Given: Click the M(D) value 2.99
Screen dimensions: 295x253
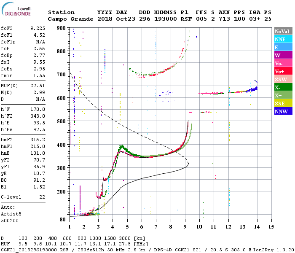Looking at the screenshot, I should tap(39, 92).
